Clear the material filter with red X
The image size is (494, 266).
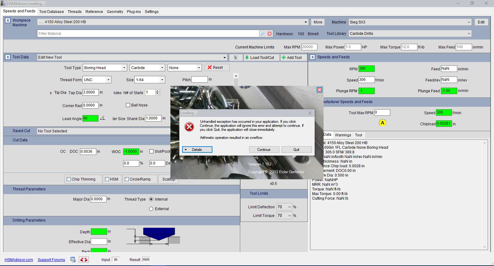coord(270,34)
